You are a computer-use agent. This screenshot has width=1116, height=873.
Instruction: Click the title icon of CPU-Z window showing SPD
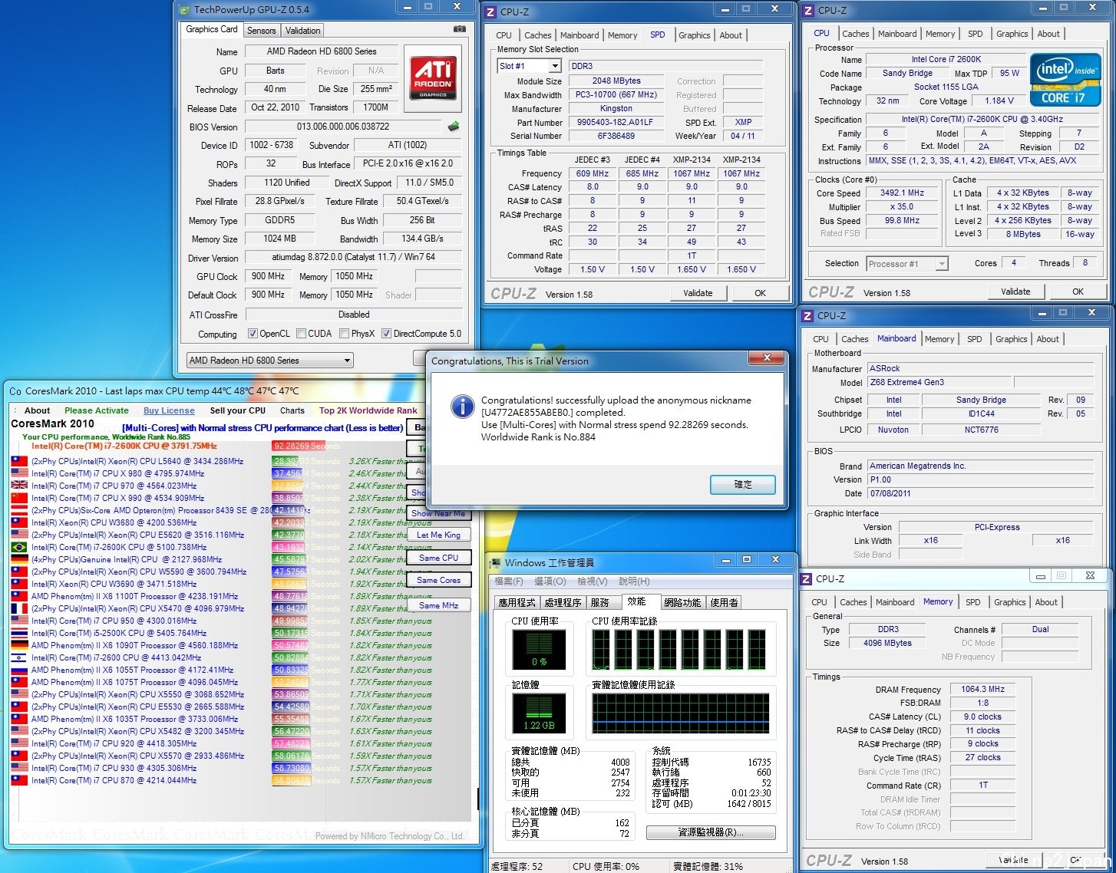491,12
